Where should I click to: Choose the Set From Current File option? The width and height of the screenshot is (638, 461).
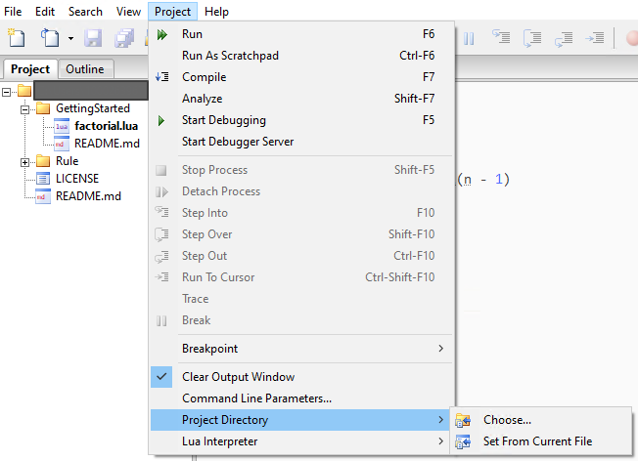540,441
